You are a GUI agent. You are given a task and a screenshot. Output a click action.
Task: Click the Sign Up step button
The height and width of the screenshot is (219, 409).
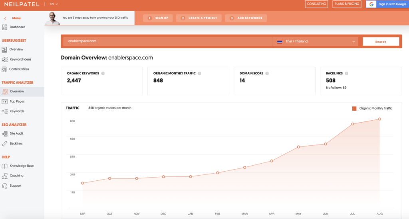pyautogui.click(x=158, y=18)
